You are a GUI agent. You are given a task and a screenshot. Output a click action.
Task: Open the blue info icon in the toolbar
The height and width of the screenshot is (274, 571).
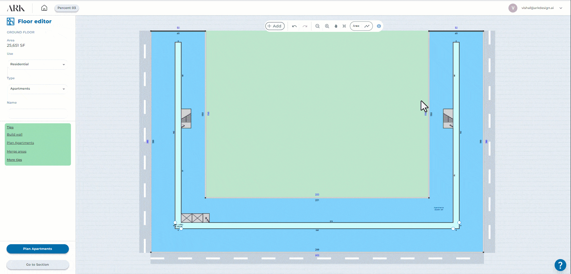click(379, 26)
